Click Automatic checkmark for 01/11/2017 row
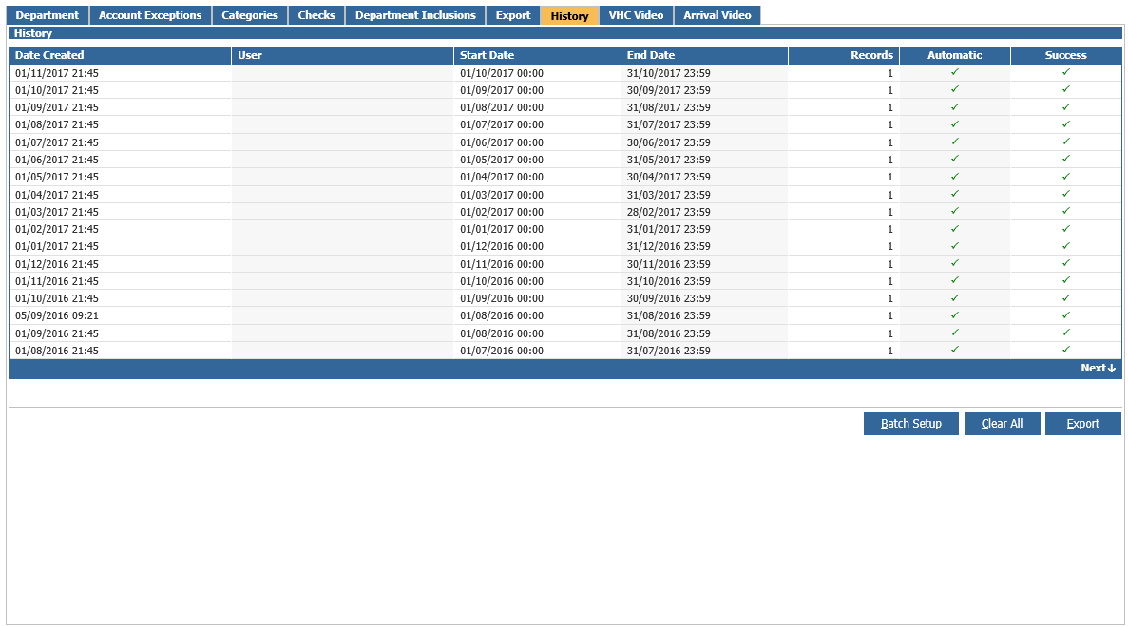The height and width of the screenshot is (627, 1128). click(x=955, y=72)
